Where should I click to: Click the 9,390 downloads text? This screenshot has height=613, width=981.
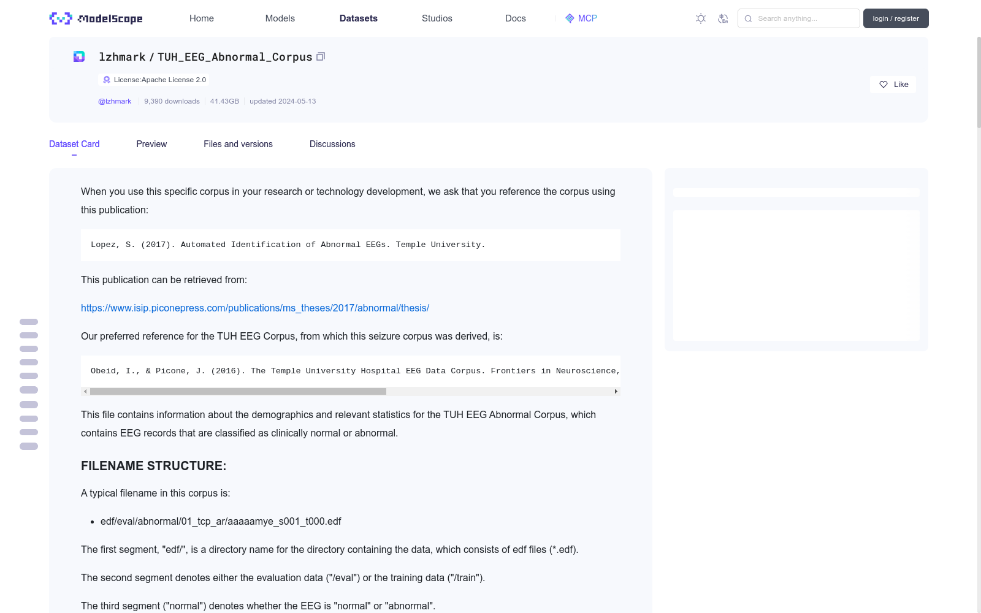172,101
